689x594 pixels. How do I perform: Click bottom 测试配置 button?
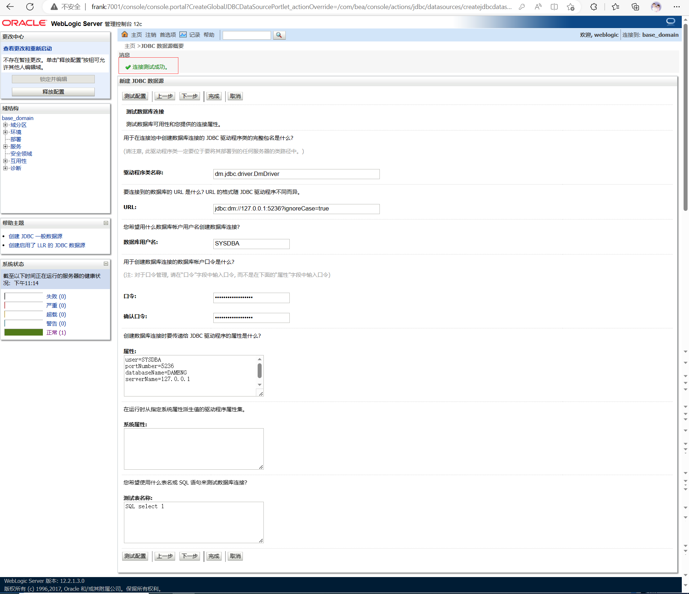(x=135, y=556)
